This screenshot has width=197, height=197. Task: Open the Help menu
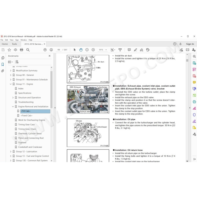coord(30,40)
